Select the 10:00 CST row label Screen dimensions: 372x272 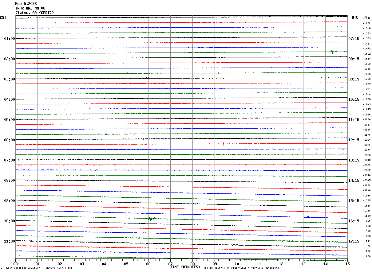(10, 221)
